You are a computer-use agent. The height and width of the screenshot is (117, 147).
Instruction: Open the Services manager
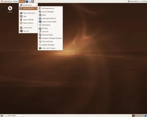(50, 32)
